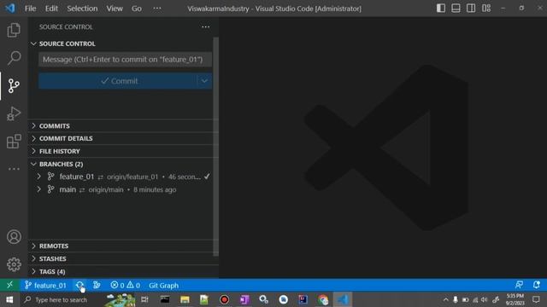Open Google Chrome from the taskbar
The image size is (547, 307).
[323, 299]
